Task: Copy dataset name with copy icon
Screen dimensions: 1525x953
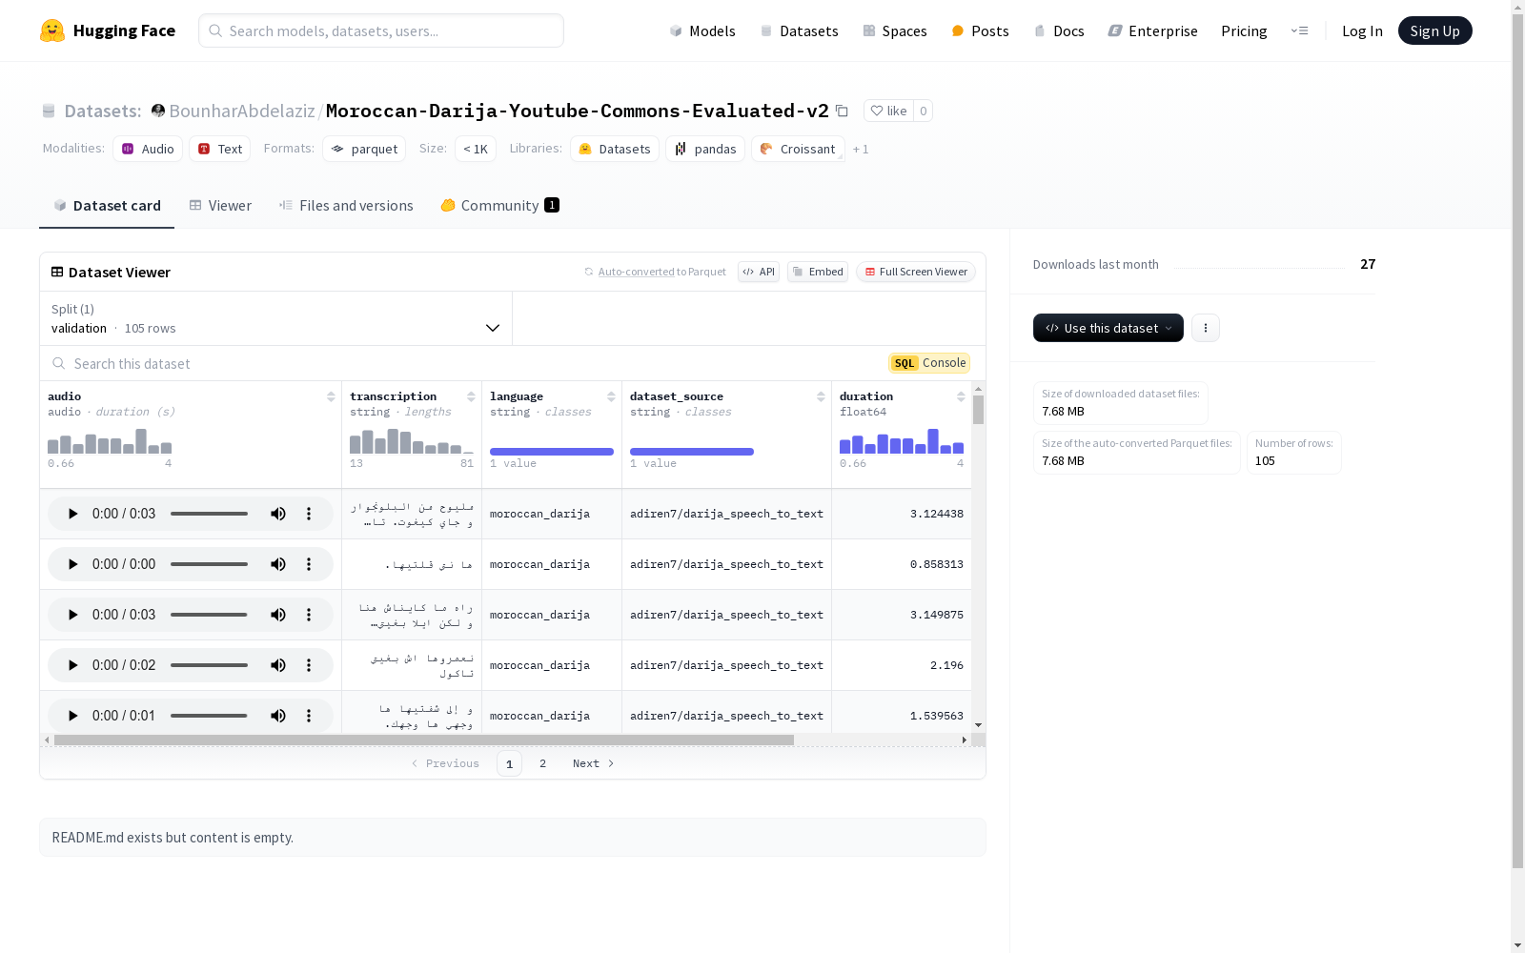Action: coord(842,111)
